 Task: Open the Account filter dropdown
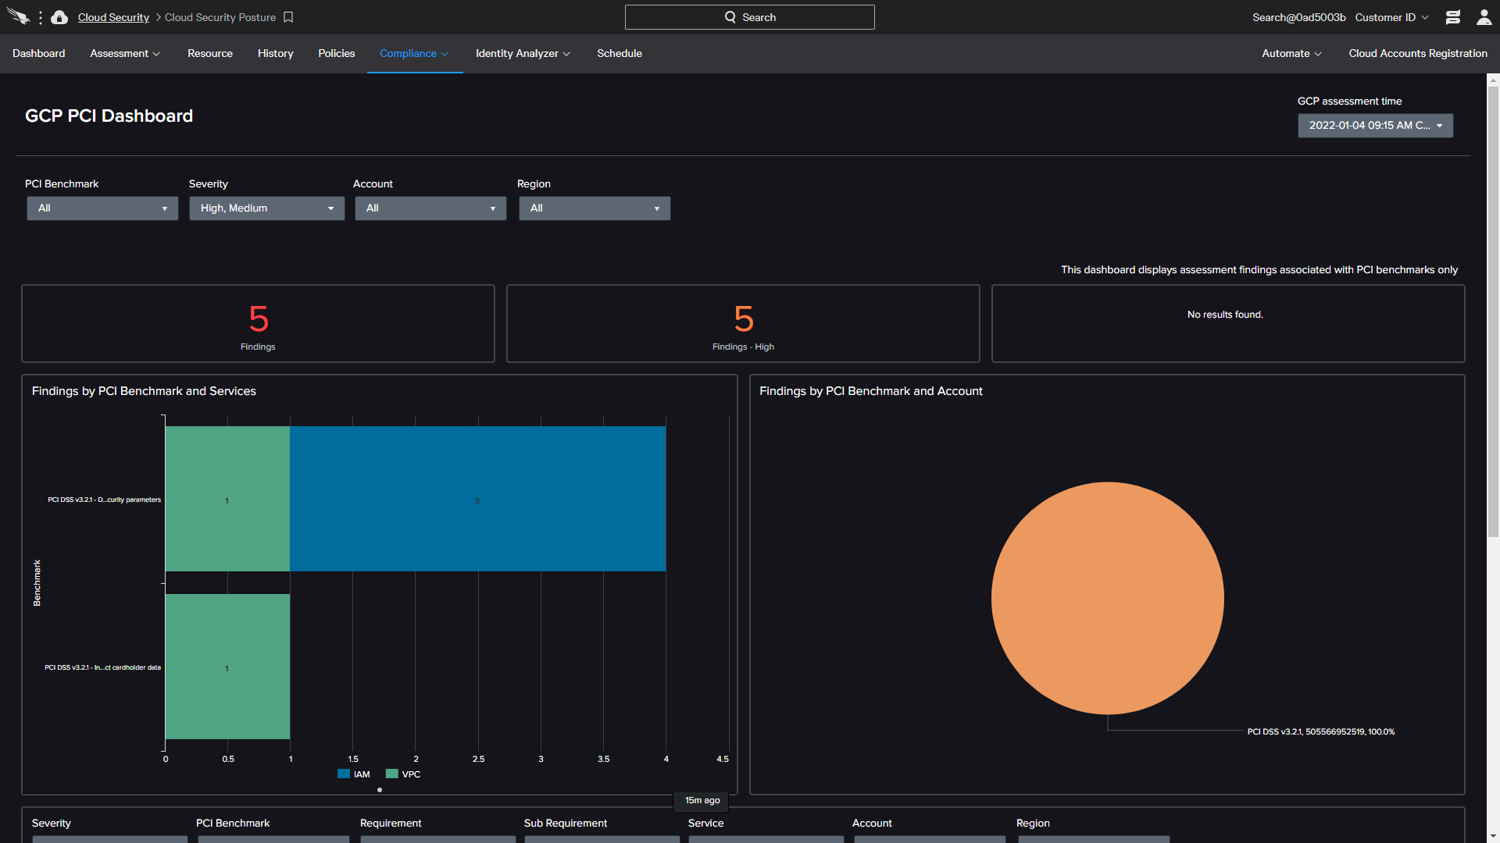(x=430, y=208)
